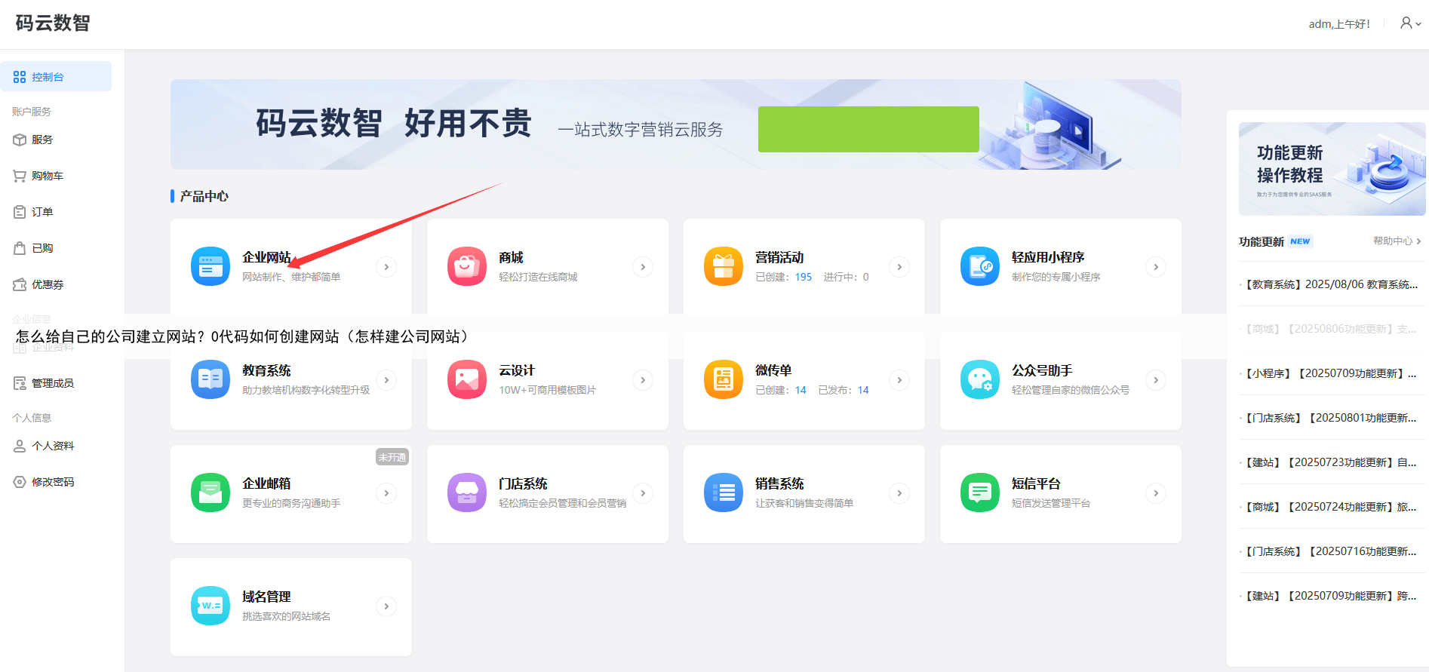Open the 商城 shopping bag icon
The height and width of the screenshot is (672, 1429).
[x=466, y=267]
